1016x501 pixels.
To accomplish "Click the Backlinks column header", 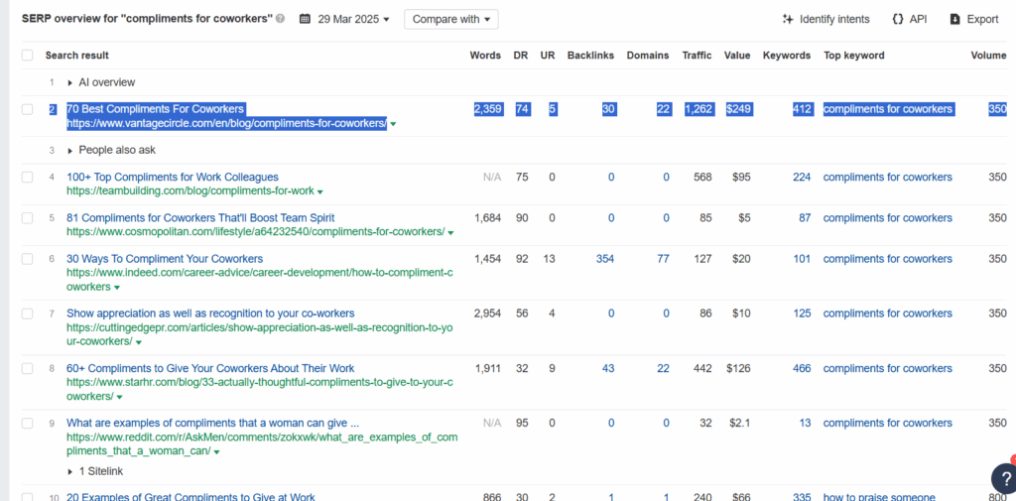I will tap(590, 56).
